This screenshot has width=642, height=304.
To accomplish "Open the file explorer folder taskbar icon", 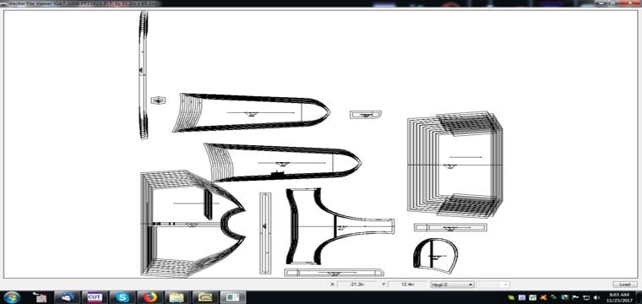I will point(177,297).
